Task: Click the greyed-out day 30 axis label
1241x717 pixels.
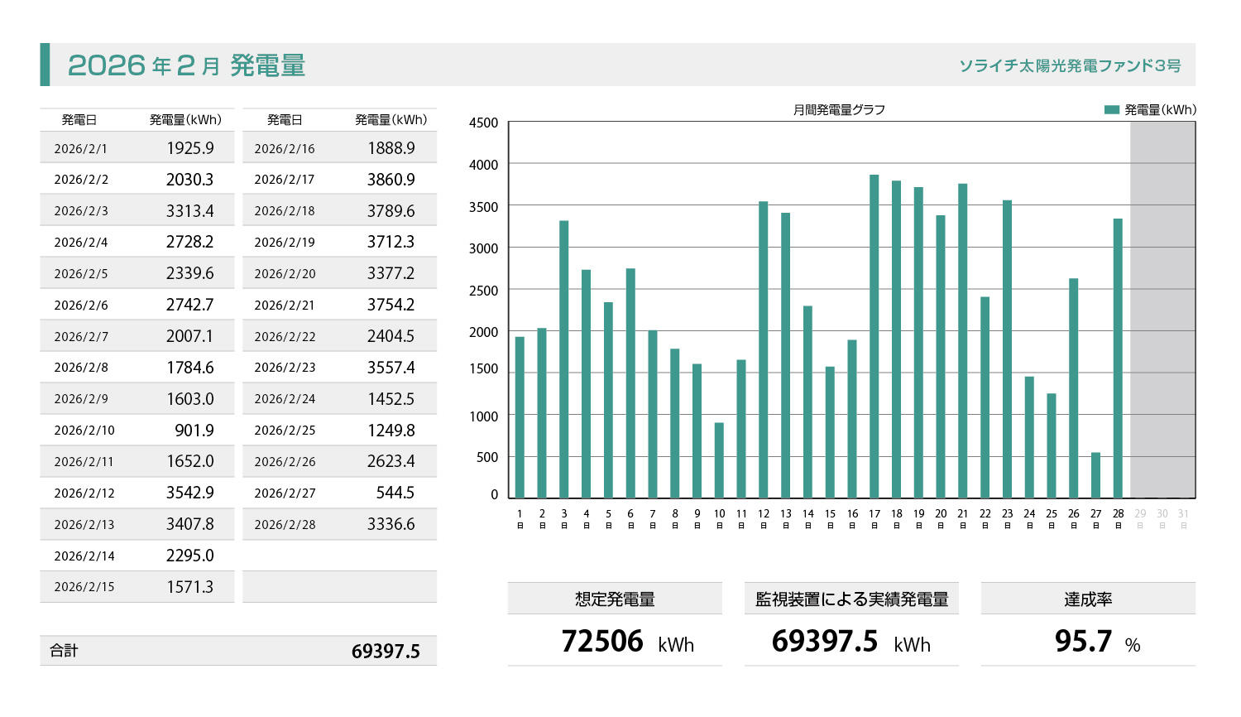Action: tap(1162, 518)
